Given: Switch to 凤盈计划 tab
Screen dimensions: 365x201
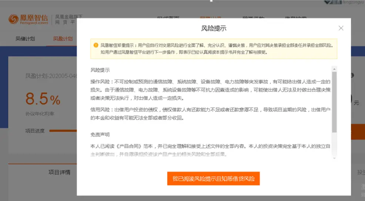Looking at the screenshot, I should 63,39.
